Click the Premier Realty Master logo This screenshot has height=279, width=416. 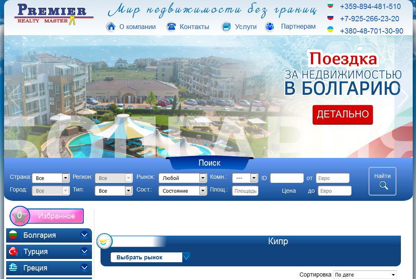(54, 14)
